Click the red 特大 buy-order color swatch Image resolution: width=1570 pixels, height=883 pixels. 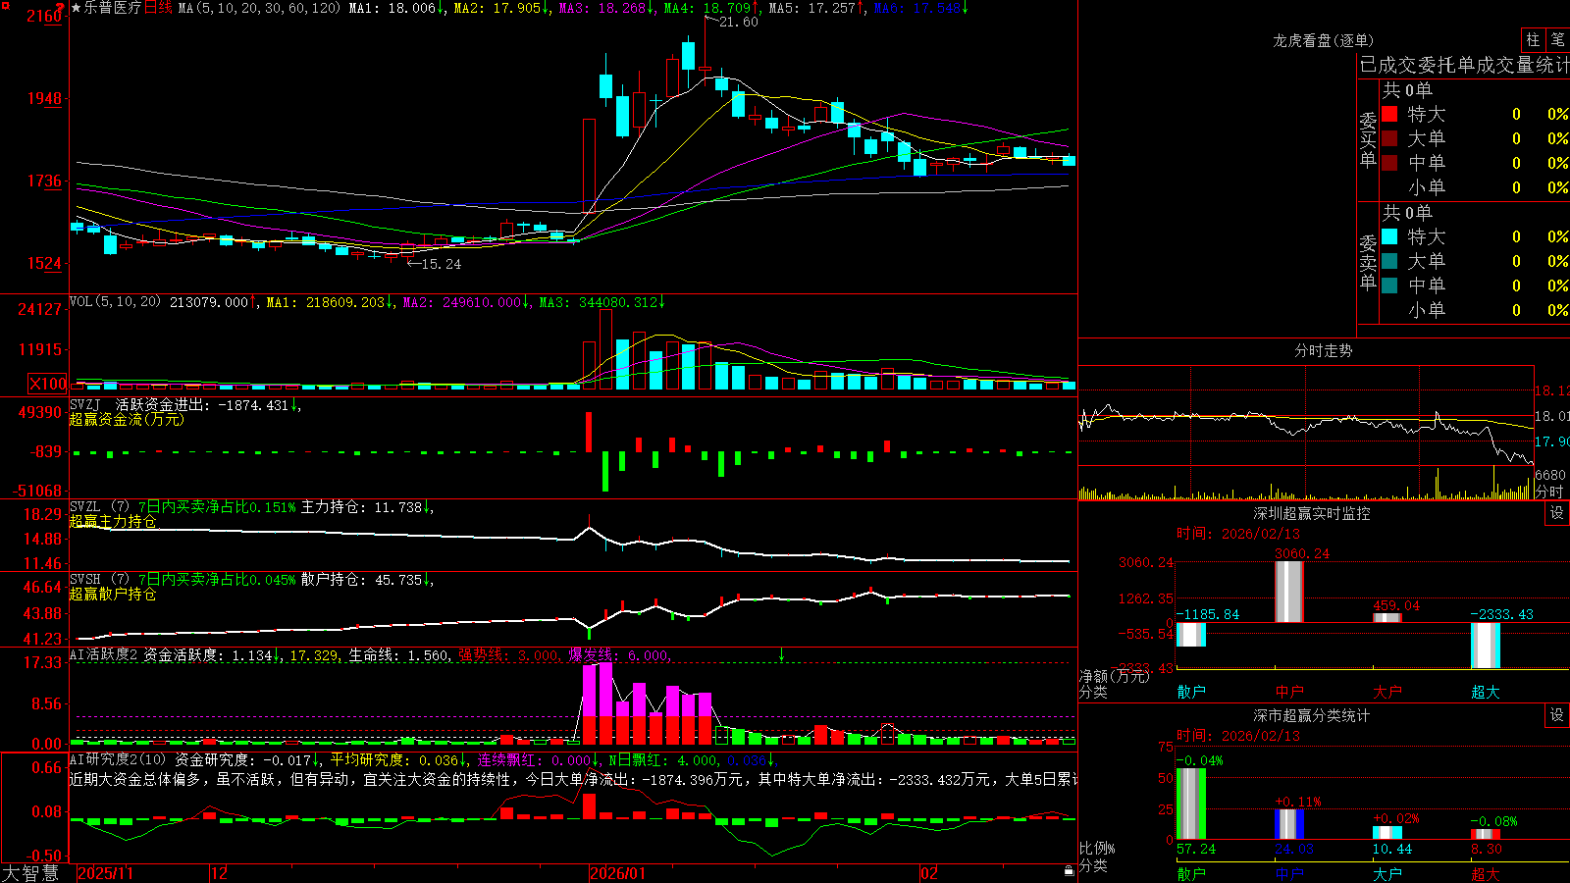point(1389,114)
